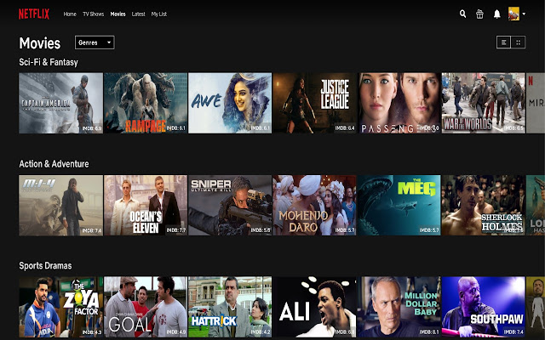Click the Movies page title
545x340 pixels.
click(40, 43)
